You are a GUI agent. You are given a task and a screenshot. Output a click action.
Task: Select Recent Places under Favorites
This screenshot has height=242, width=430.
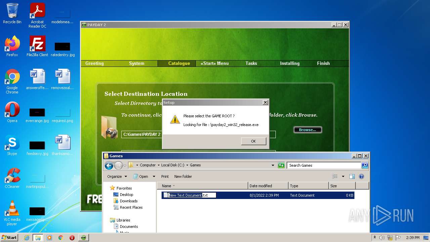point(131,207)
